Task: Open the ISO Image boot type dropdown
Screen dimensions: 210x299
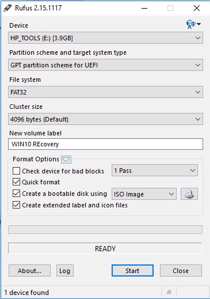Action: [x=144, y=194]
